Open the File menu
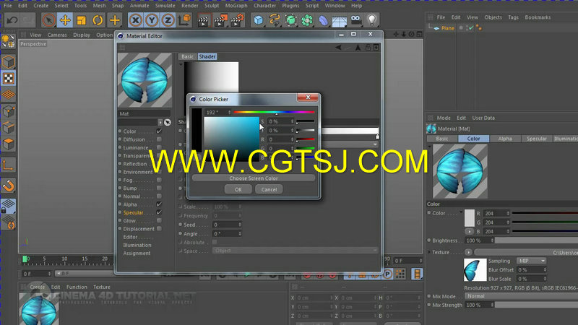 click(7, 6)
